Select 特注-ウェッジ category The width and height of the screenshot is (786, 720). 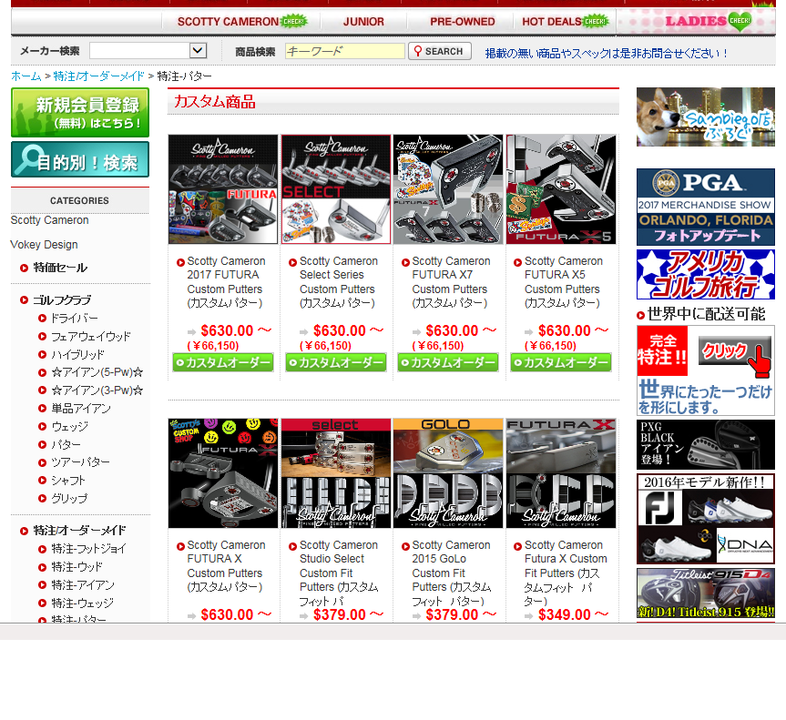[82, 603]
